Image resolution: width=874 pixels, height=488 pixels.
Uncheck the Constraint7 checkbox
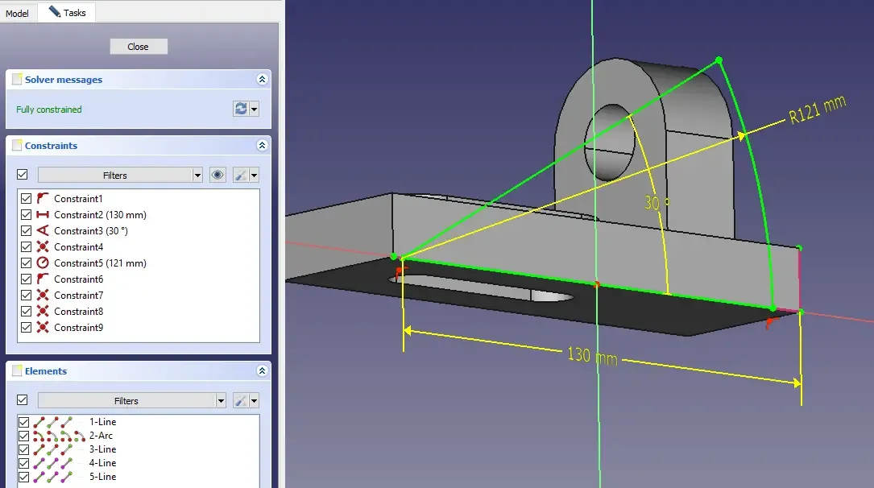[27, 296]
